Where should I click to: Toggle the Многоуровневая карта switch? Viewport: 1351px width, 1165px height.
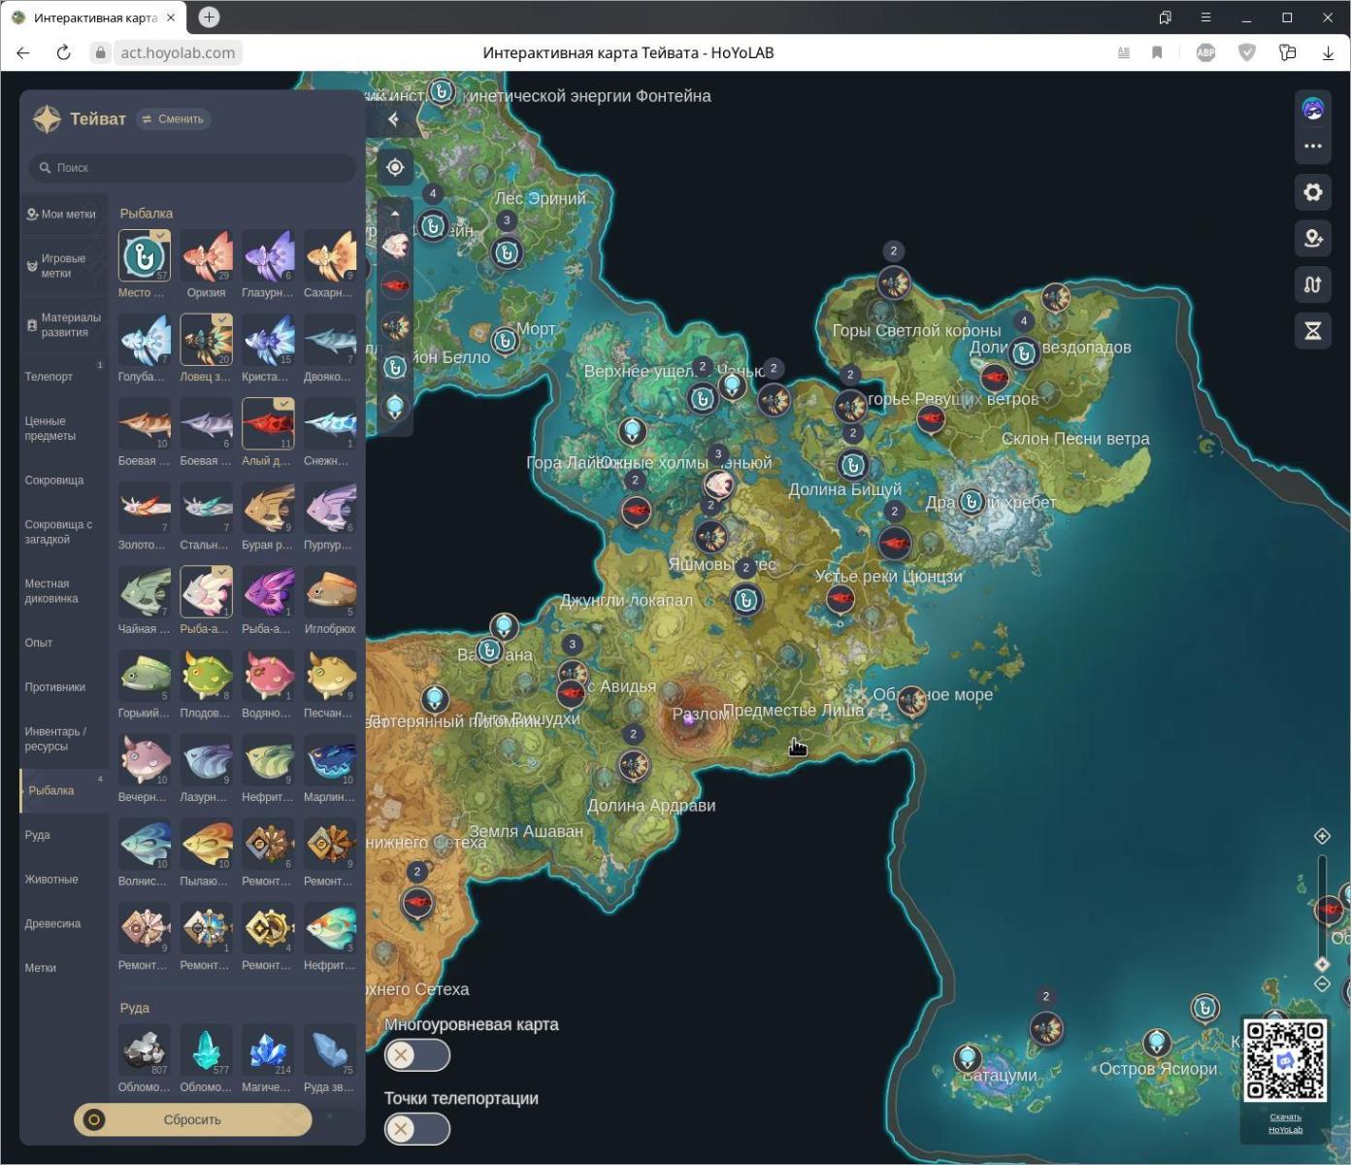click(x=417, y=1055)
